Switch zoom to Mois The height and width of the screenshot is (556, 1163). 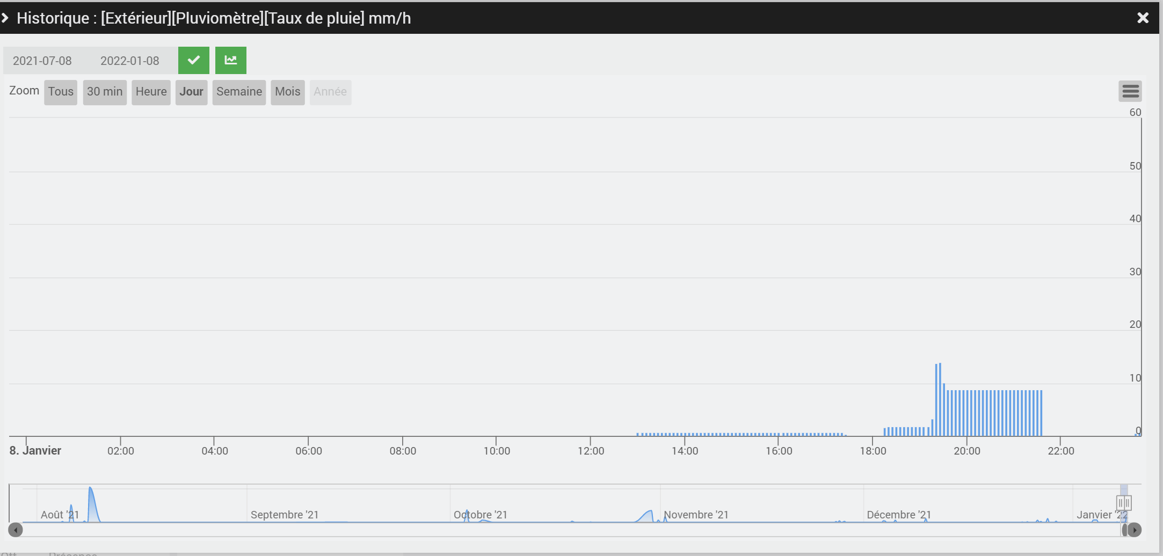click(287, 92)
